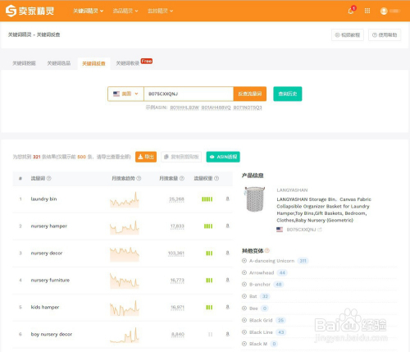The width and height of the screenshot is (410, 352).
Task: Open the apps grid icon
Action: point(367,11)
